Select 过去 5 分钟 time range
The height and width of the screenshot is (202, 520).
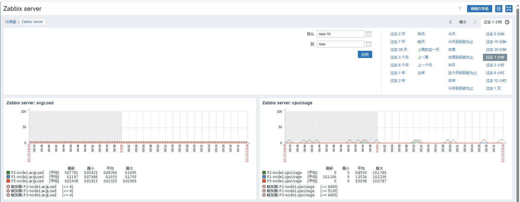tap(495, 34)
